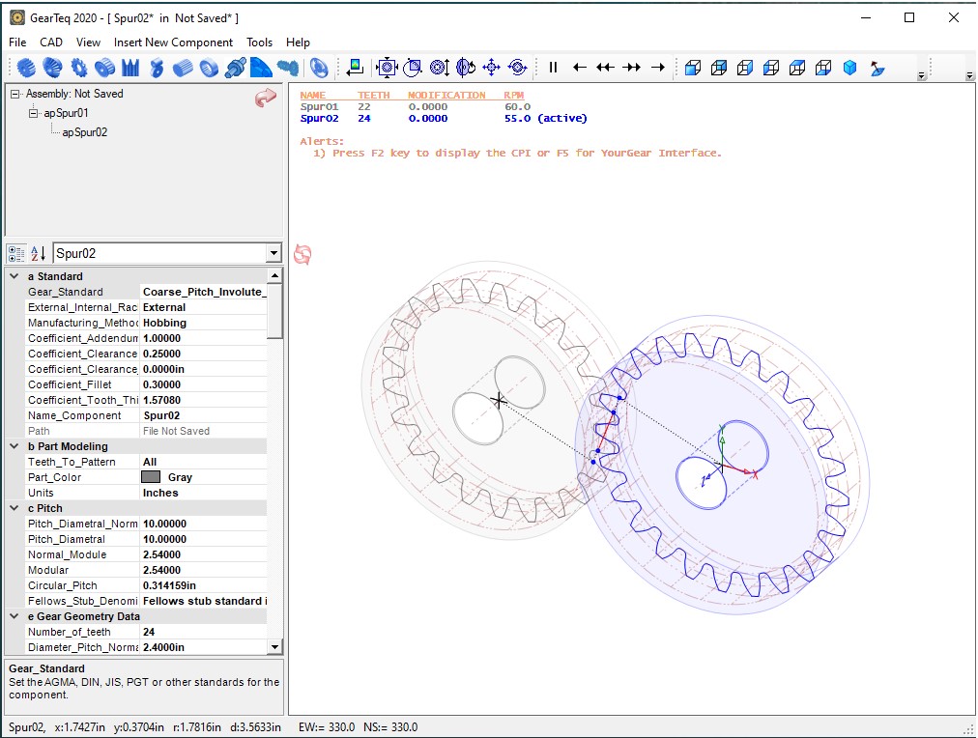Click the red rotate icon in the viewport
This screenshot has height=738, width=978.
(x=302, y=254)
